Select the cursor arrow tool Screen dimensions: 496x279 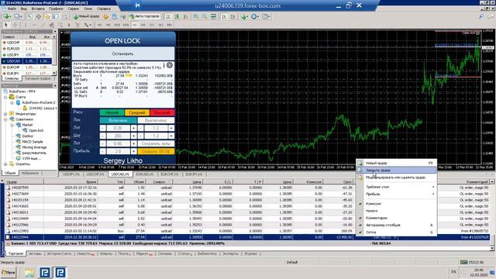click(x=5, y=25)
